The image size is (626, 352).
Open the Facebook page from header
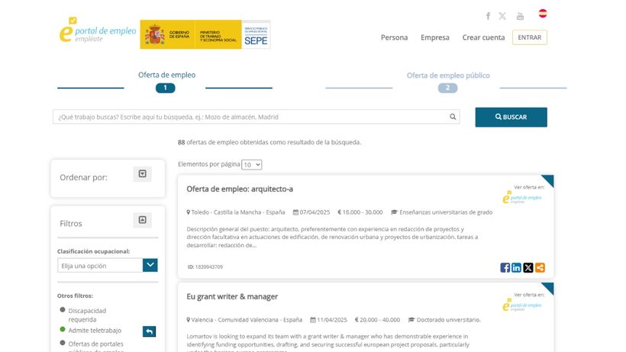tap(488, 16)
